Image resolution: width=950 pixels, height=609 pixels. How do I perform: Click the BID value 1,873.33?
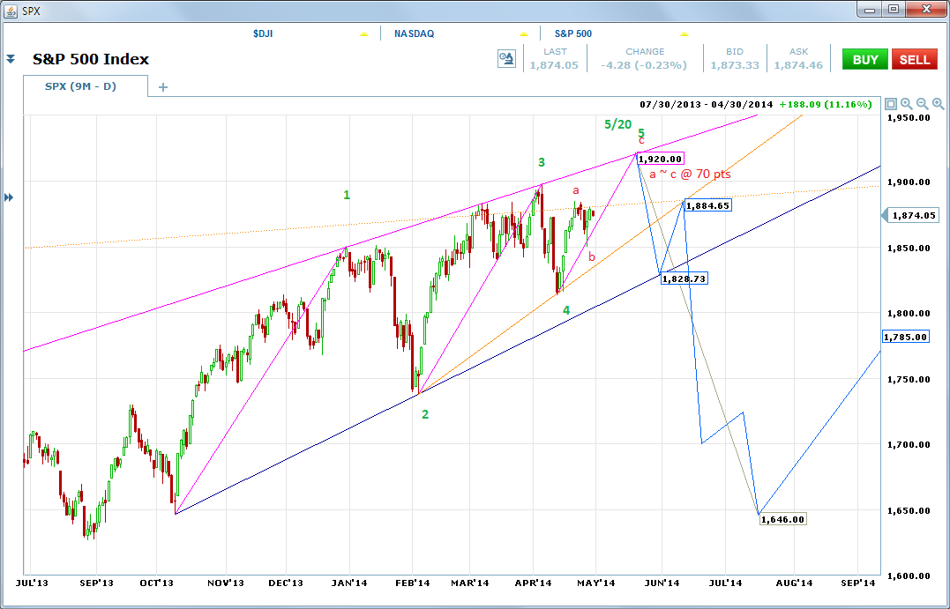point(734,65)
